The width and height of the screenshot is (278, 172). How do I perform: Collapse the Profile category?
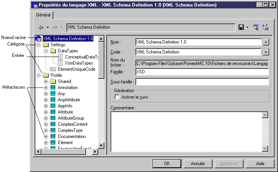tap(38, 75)
